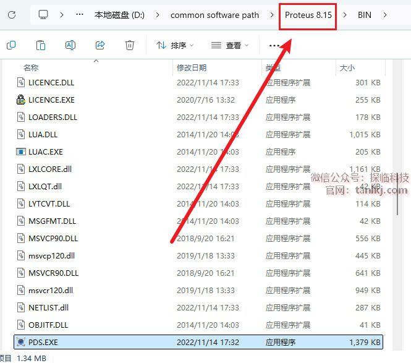Click LUAC.EXE size 205 KB
The image size is (411, 363).
(368, 152)
